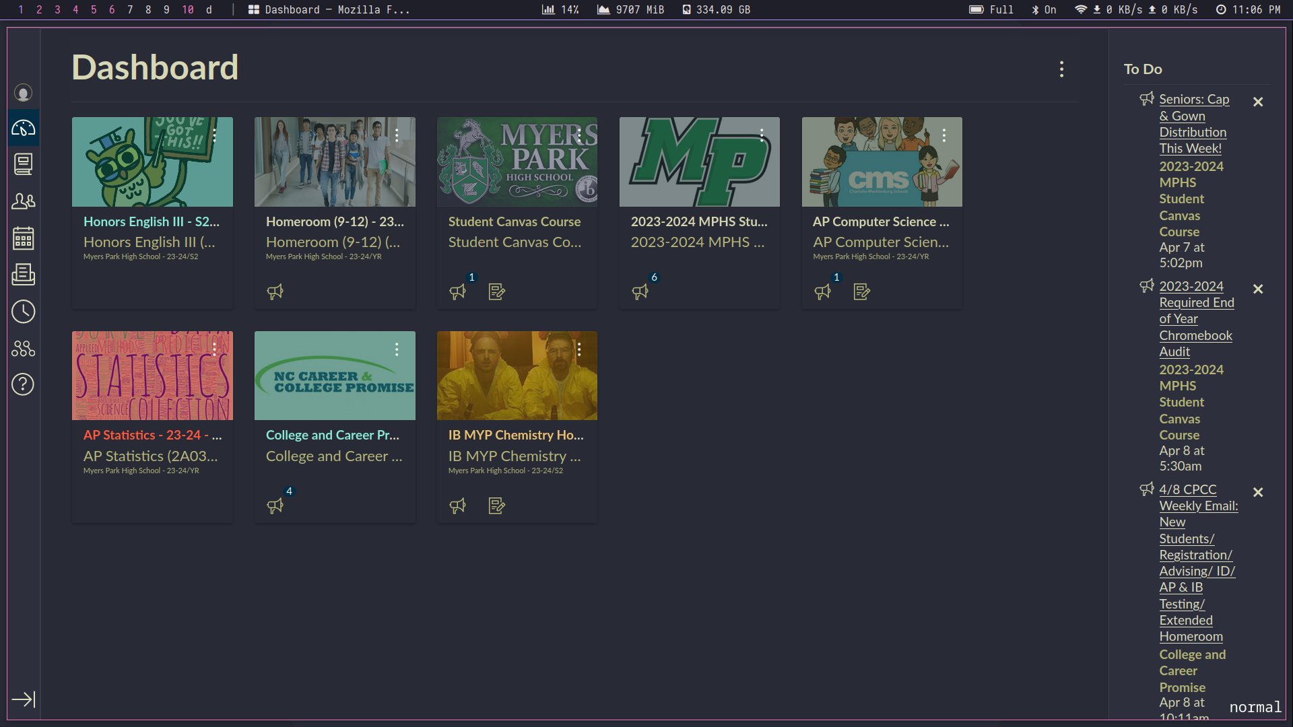Open the Inbox in sidebar

[x=23, y=275]
